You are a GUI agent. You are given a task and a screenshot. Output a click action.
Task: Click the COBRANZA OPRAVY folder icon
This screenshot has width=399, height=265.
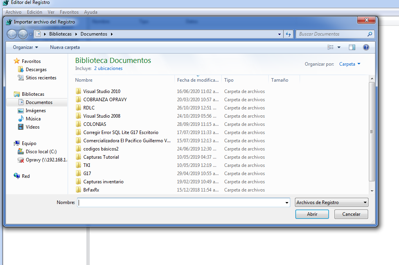click(78, 99)
